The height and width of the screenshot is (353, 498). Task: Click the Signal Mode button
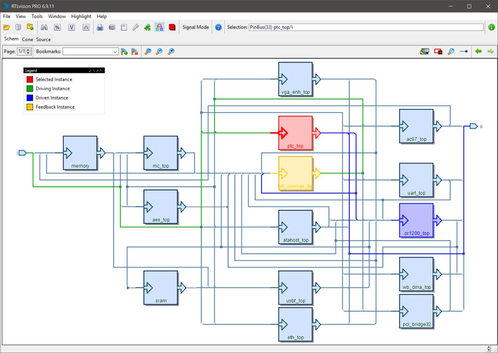[196, 27]
